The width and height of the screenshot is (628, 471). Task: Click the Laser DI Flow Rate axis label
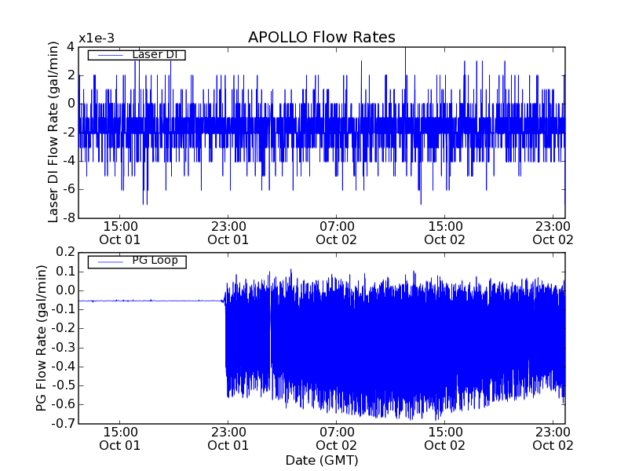click(53, 132)
